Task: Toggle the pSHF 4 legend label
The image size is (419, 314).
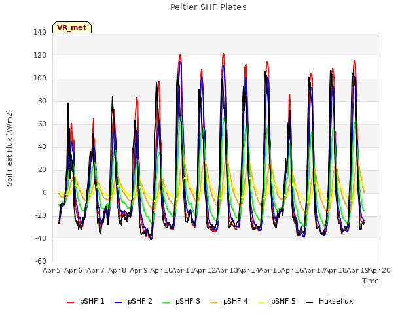Action: tap(236, 301)
